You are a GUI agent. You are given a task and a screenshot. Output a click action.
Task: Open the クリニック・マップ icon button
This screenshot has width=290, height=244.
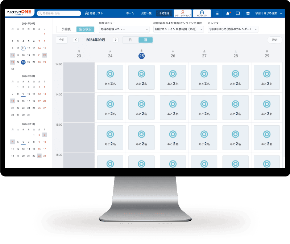click(183, 13)
